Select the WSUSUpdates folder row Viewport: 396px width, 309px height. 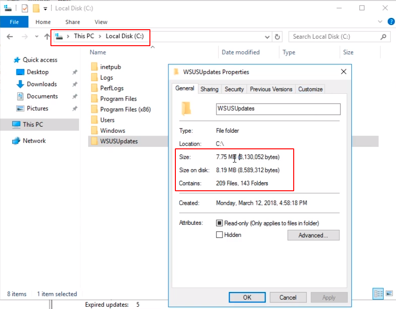coord(128,141)
